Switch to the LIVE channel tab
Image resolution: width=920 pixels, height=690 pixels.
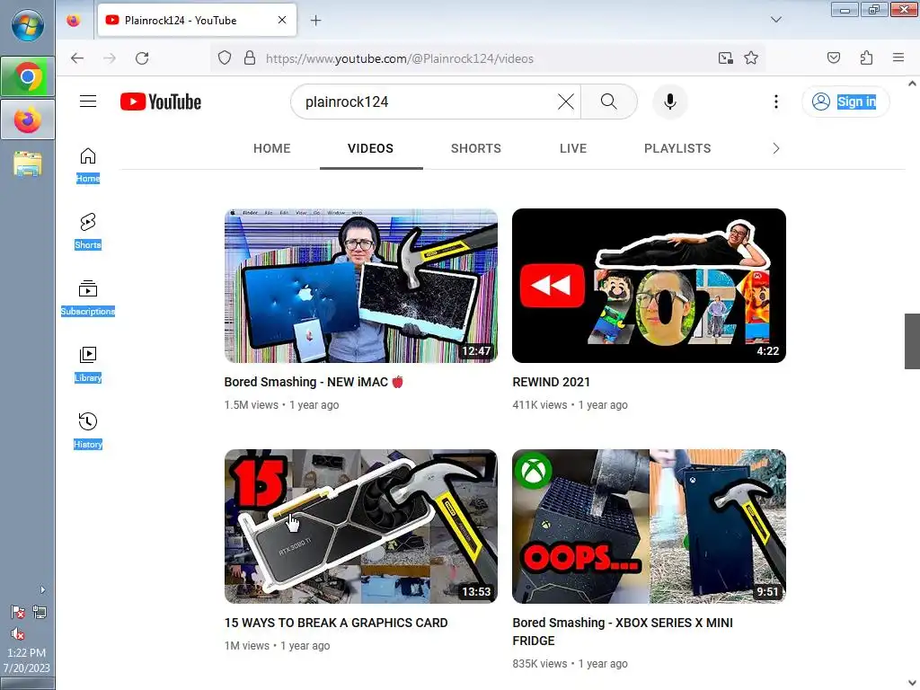tap(573, 148)
